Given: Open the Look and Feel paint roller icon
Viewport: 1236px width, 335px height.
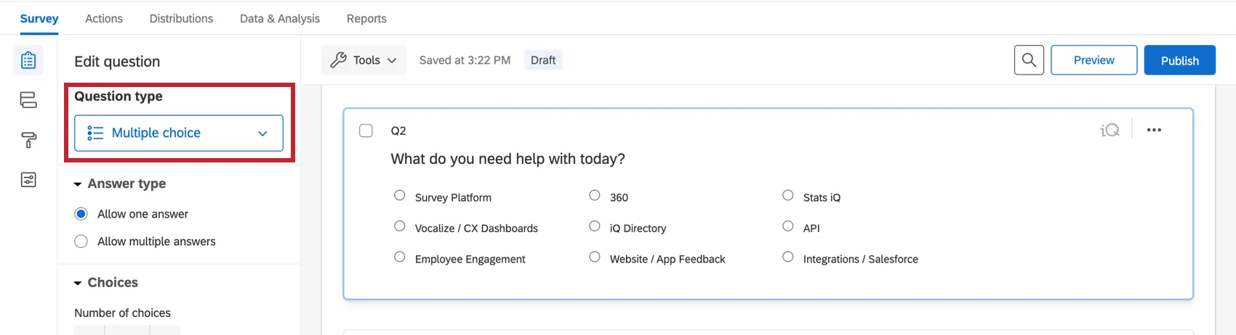Looking at the screenshot, I should pos(28,140).
